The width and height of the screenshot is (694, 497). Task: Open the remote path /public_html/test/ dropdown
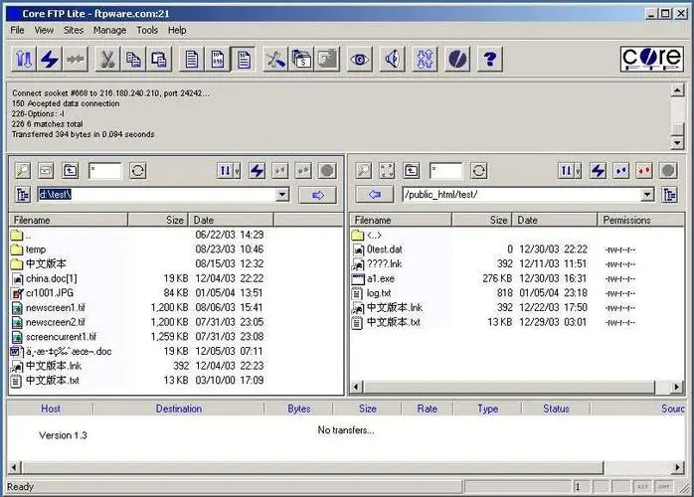pos(647,194)
